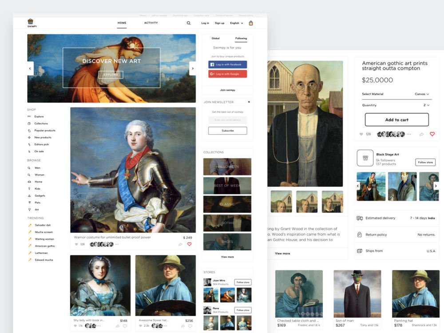Share the Shy lady with book card
Screen dimensions: 444x333
118,326
